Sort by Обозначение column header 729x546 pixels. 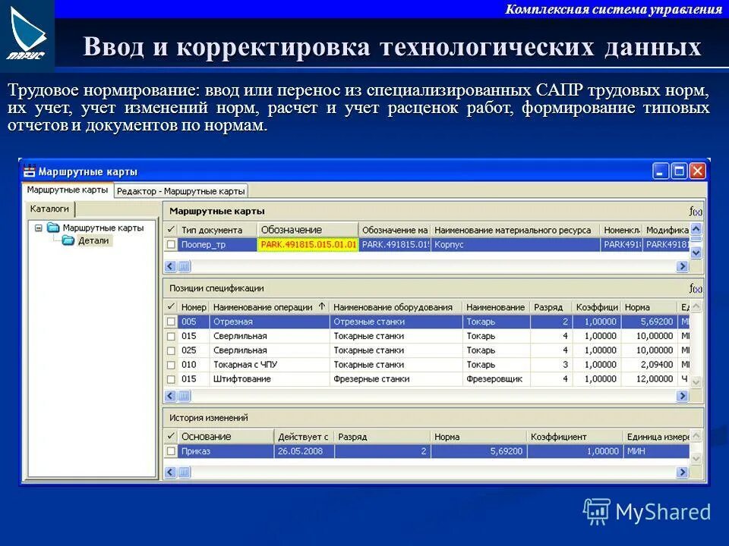[308, 230]
